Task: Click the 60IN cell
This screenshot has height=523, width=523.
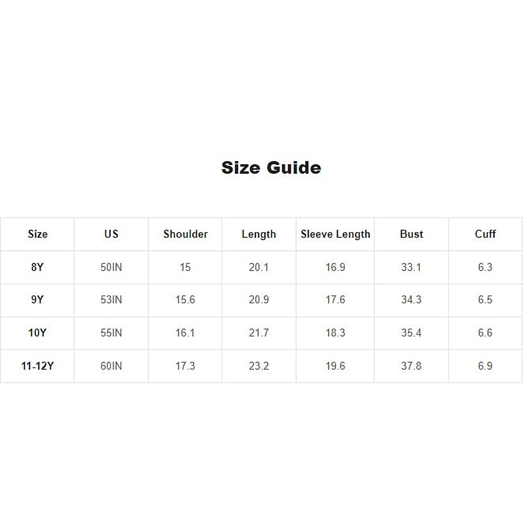Action: [x=111, y=366]
